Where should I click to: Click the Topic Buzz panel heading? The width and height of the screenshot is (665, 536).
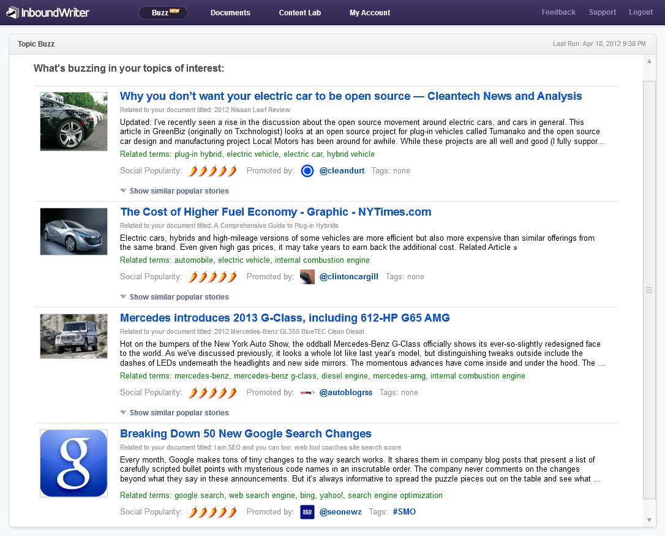coord(36,44)
